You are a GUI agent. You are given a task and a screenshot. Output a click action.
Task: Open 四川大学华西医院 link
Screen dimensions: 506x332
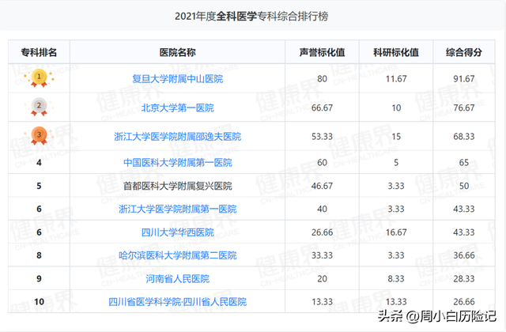coord(177,232)
